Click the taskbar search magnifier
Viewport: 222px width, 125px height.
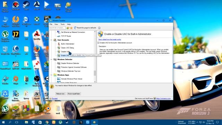tap(10, 122)
